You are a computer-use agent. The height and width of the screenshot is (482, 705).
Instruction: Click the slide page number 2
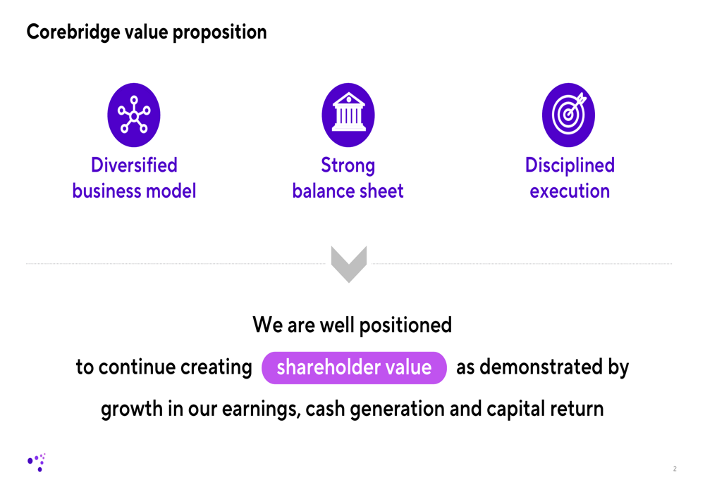pyautogui.click(x=675, y=469)
